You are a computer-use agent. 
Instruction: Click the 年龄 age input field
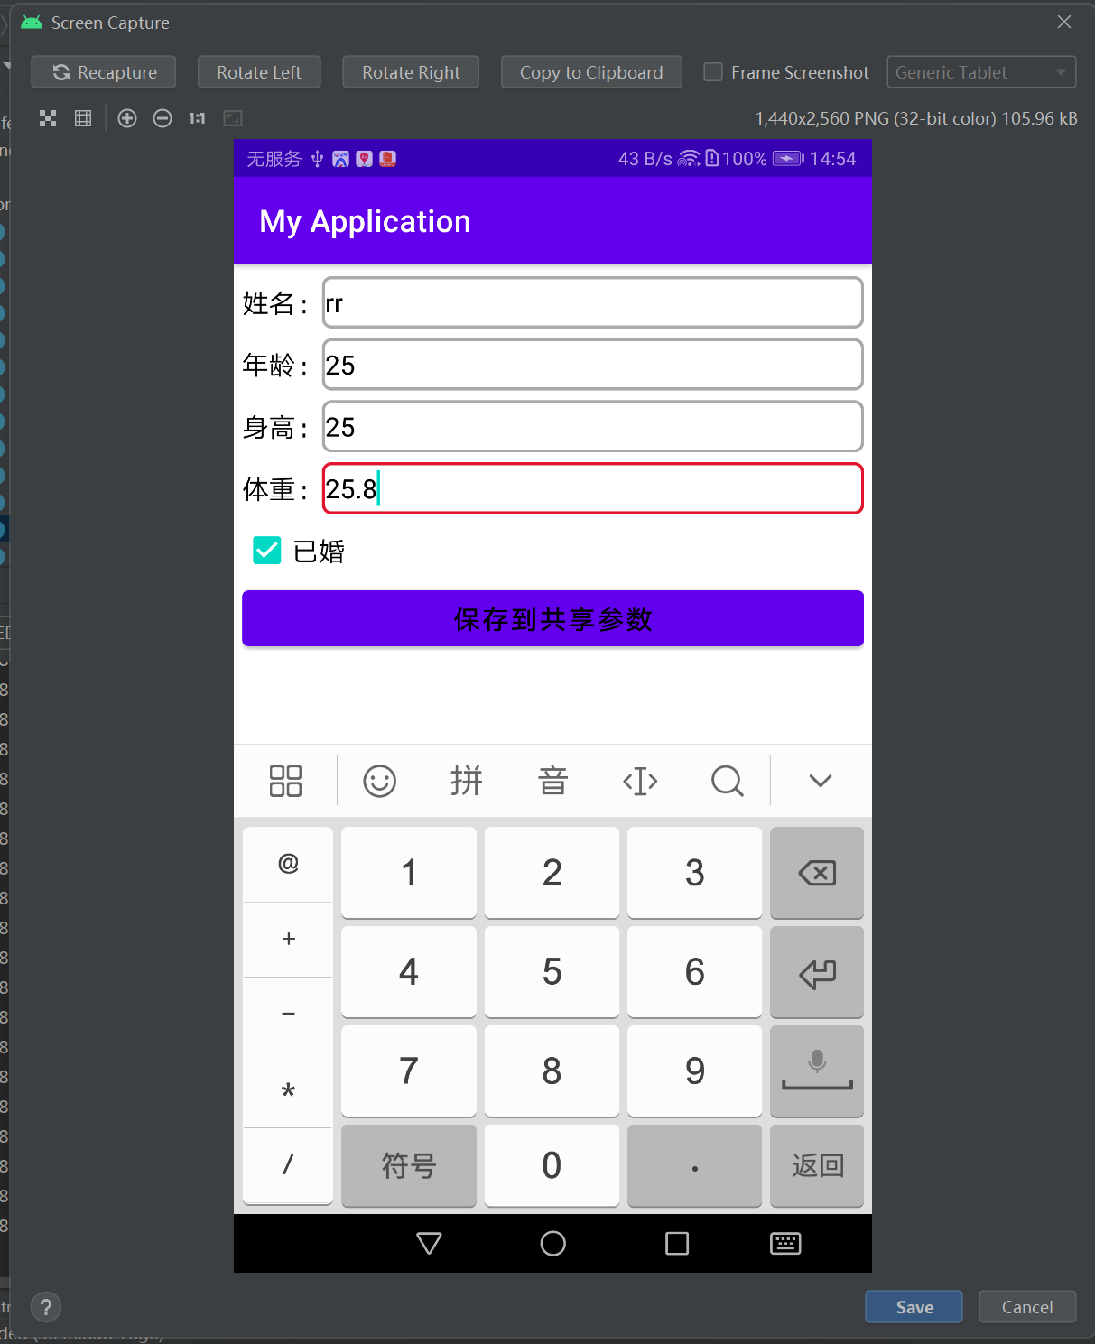593,365
